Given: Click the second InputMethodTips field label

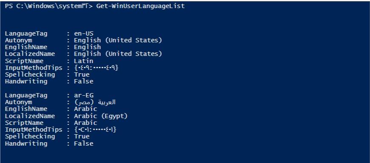Looking at the screenshot, I should 34,130.
